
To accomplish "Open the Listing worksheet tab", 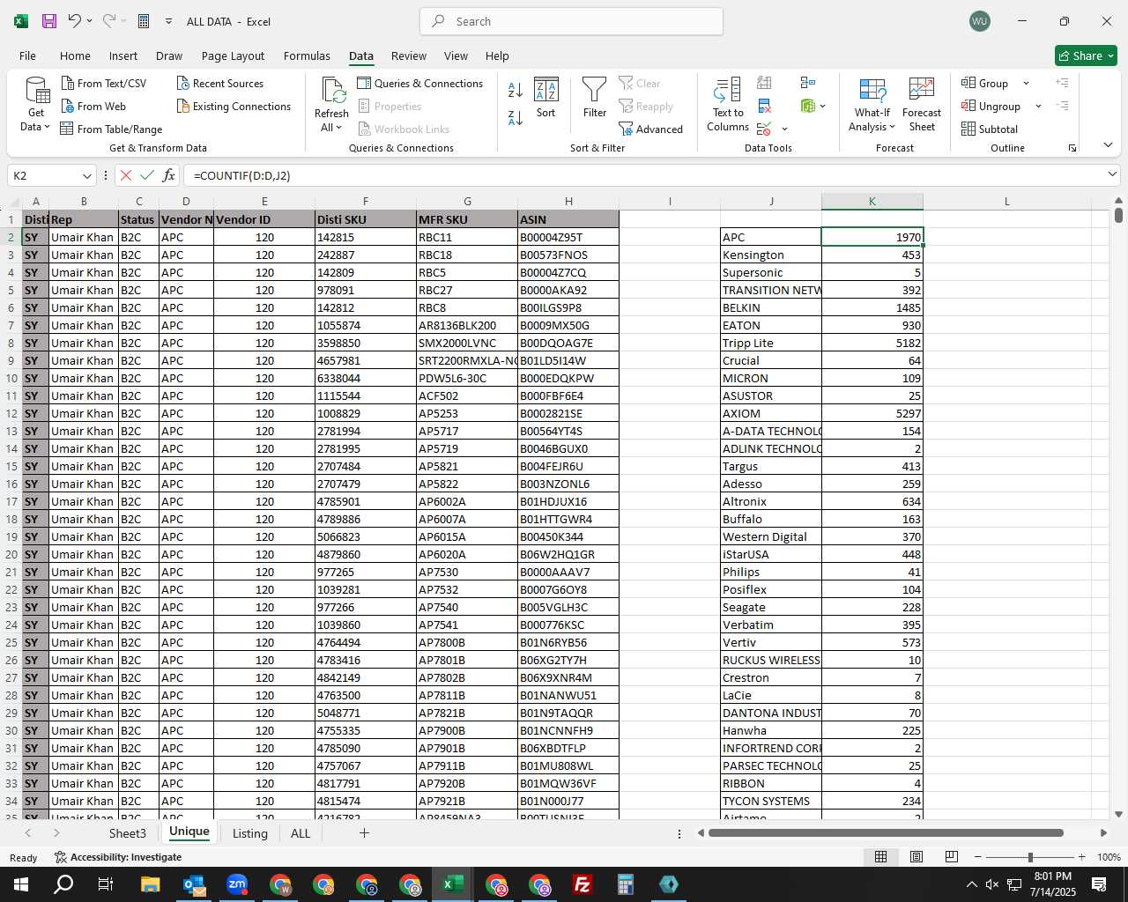I will pyautogui.click(x=250, y=833).
